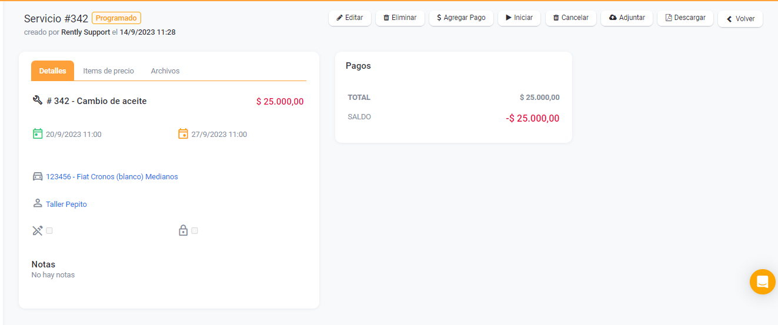Click the car icon next to Fiat Cronos
The width and height of the screenshot is (778, 325).
(x=38, y=176)
